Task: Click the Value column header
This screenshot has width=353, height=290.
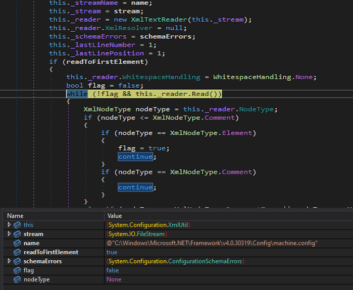Action: pos(115,215)
